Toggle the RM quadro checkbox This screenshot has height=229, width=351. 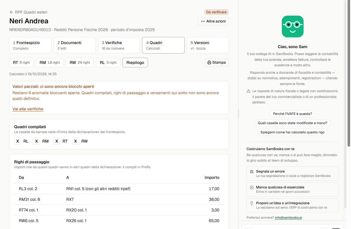(36, 141)
